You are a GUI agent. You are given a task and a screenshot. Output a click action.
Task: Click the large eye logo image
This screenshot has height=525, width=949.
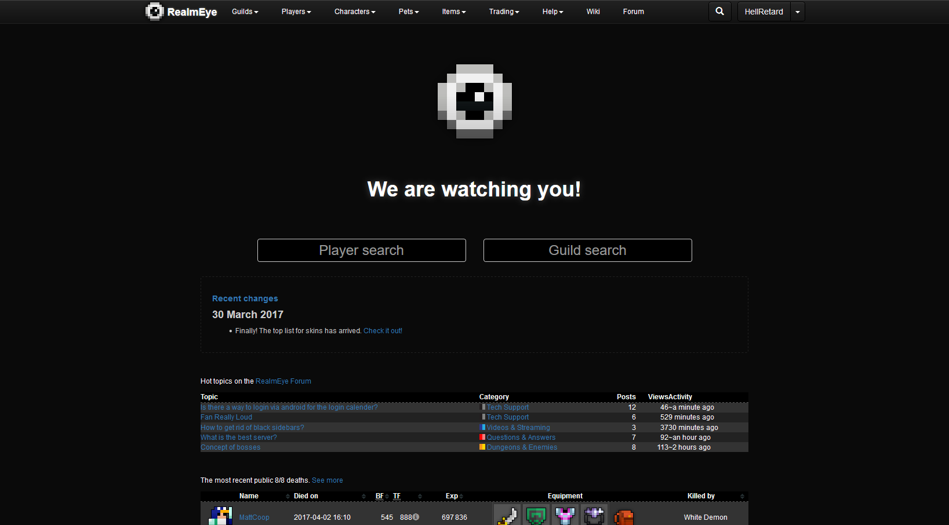(x=475, y=101)
